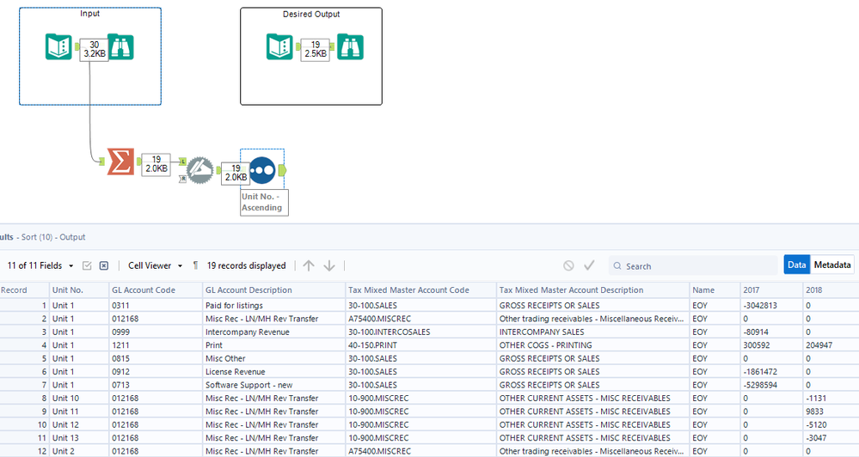The height and width of the screenshot is (457, 859).
Task: Click the 19 records displayed label
Action: pos(247,265)
